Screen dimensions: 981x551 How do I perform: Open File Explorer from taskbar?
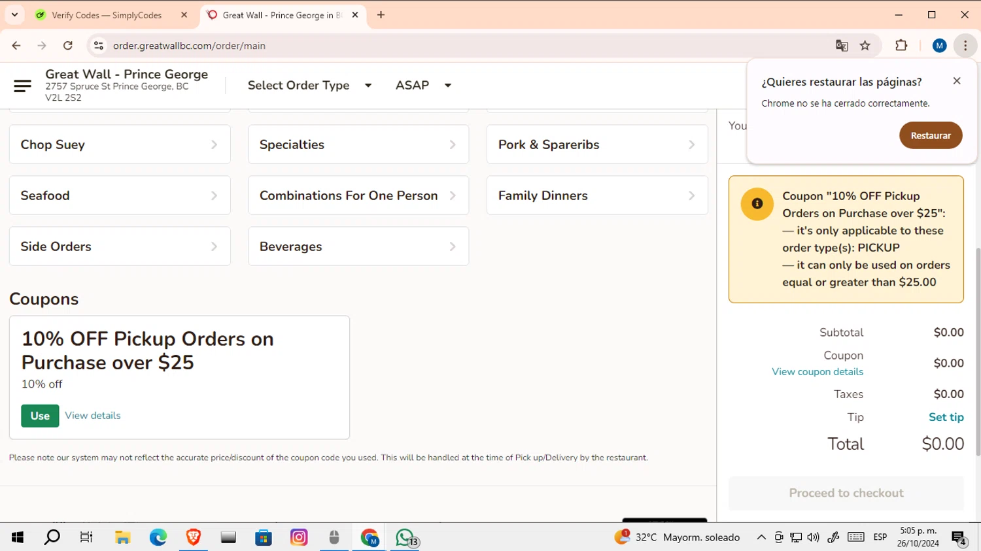click(122, 537)
